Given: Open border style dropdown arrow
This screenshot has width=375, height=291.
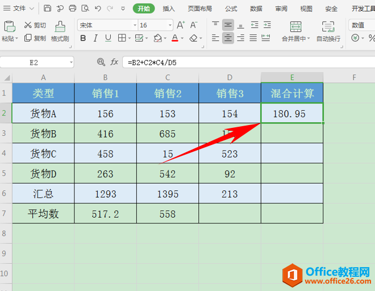Looking at the screenshot, I should tap(130, 38).
